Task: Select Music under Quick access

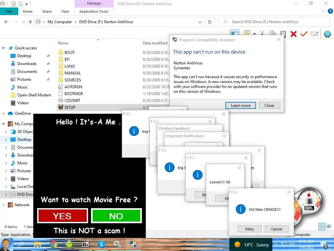Action: tap(23, 87)
